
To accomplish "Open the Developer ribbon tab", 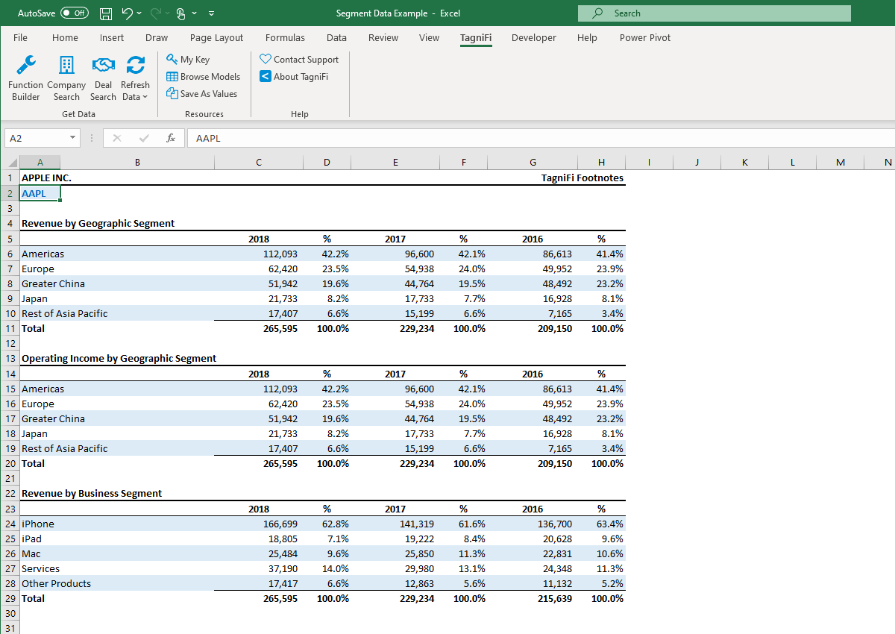I will coord(534,37).
